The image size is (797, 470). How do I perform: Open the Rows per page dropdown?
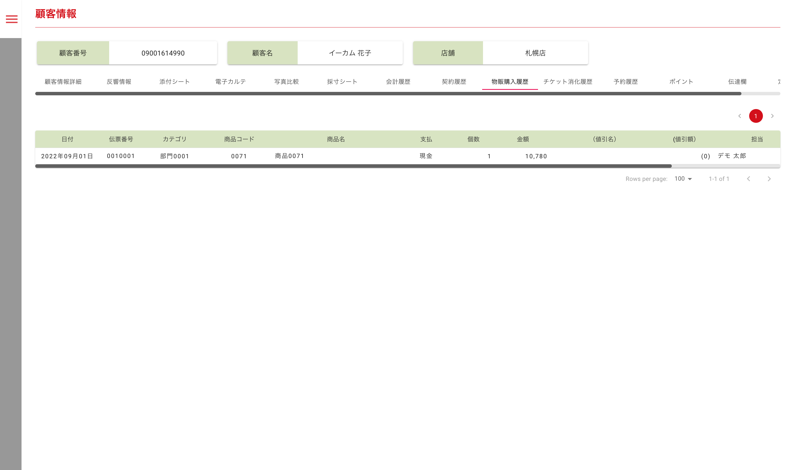click(x=683, y=179)
